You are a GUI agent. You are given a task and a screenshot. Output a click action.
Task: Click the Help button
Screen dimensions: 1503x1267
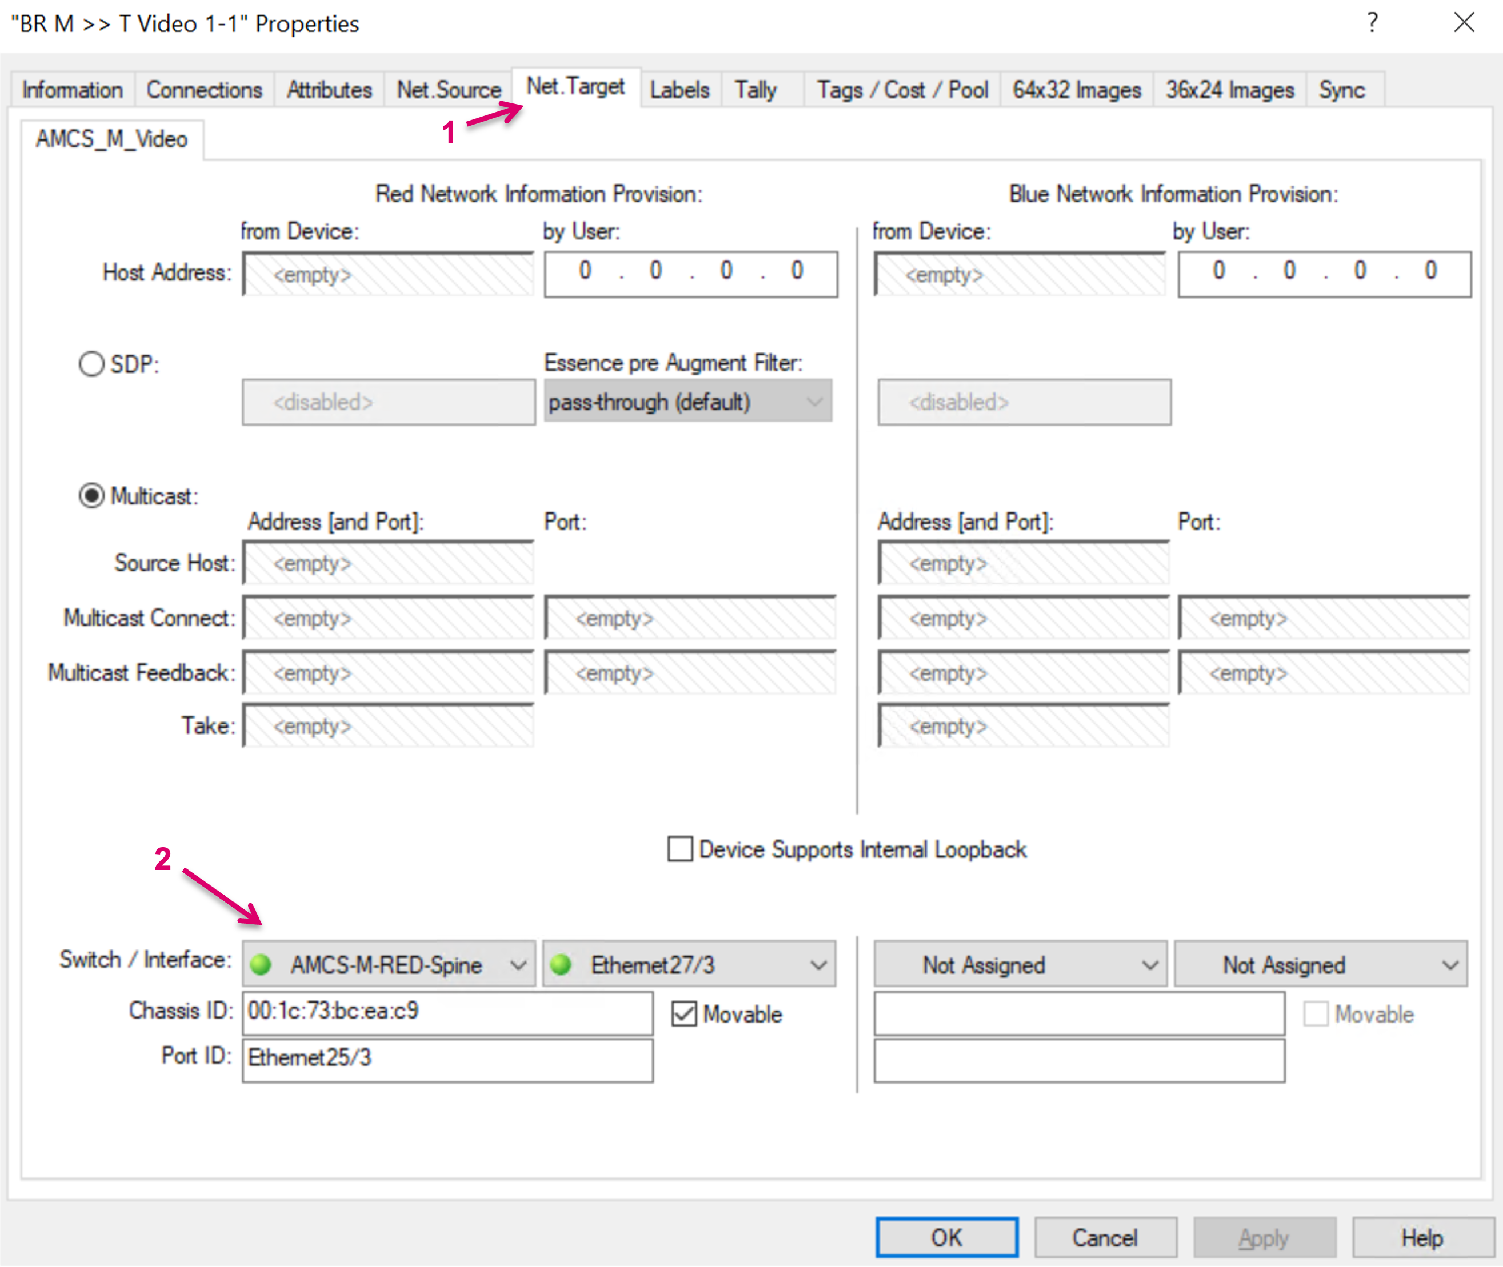(1421, 1237)
